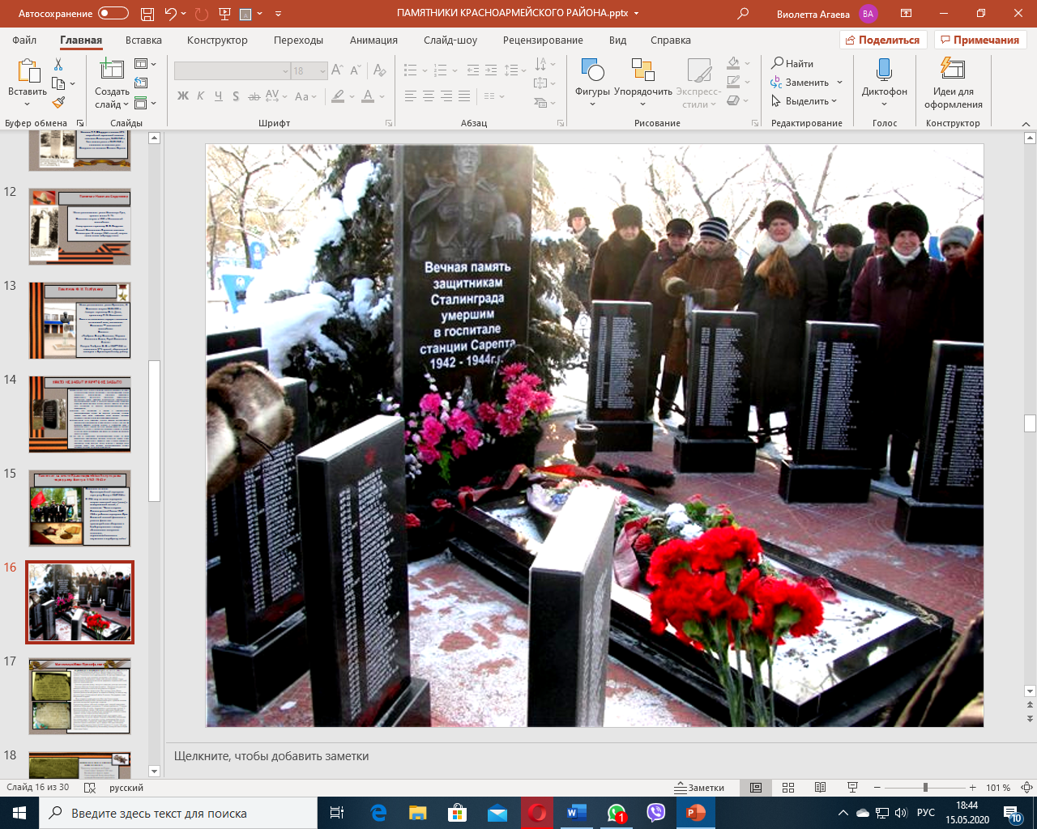The image size is (1037, 829).
Task: Toggle Normal view button in status bar
Action: pos(756,788)
